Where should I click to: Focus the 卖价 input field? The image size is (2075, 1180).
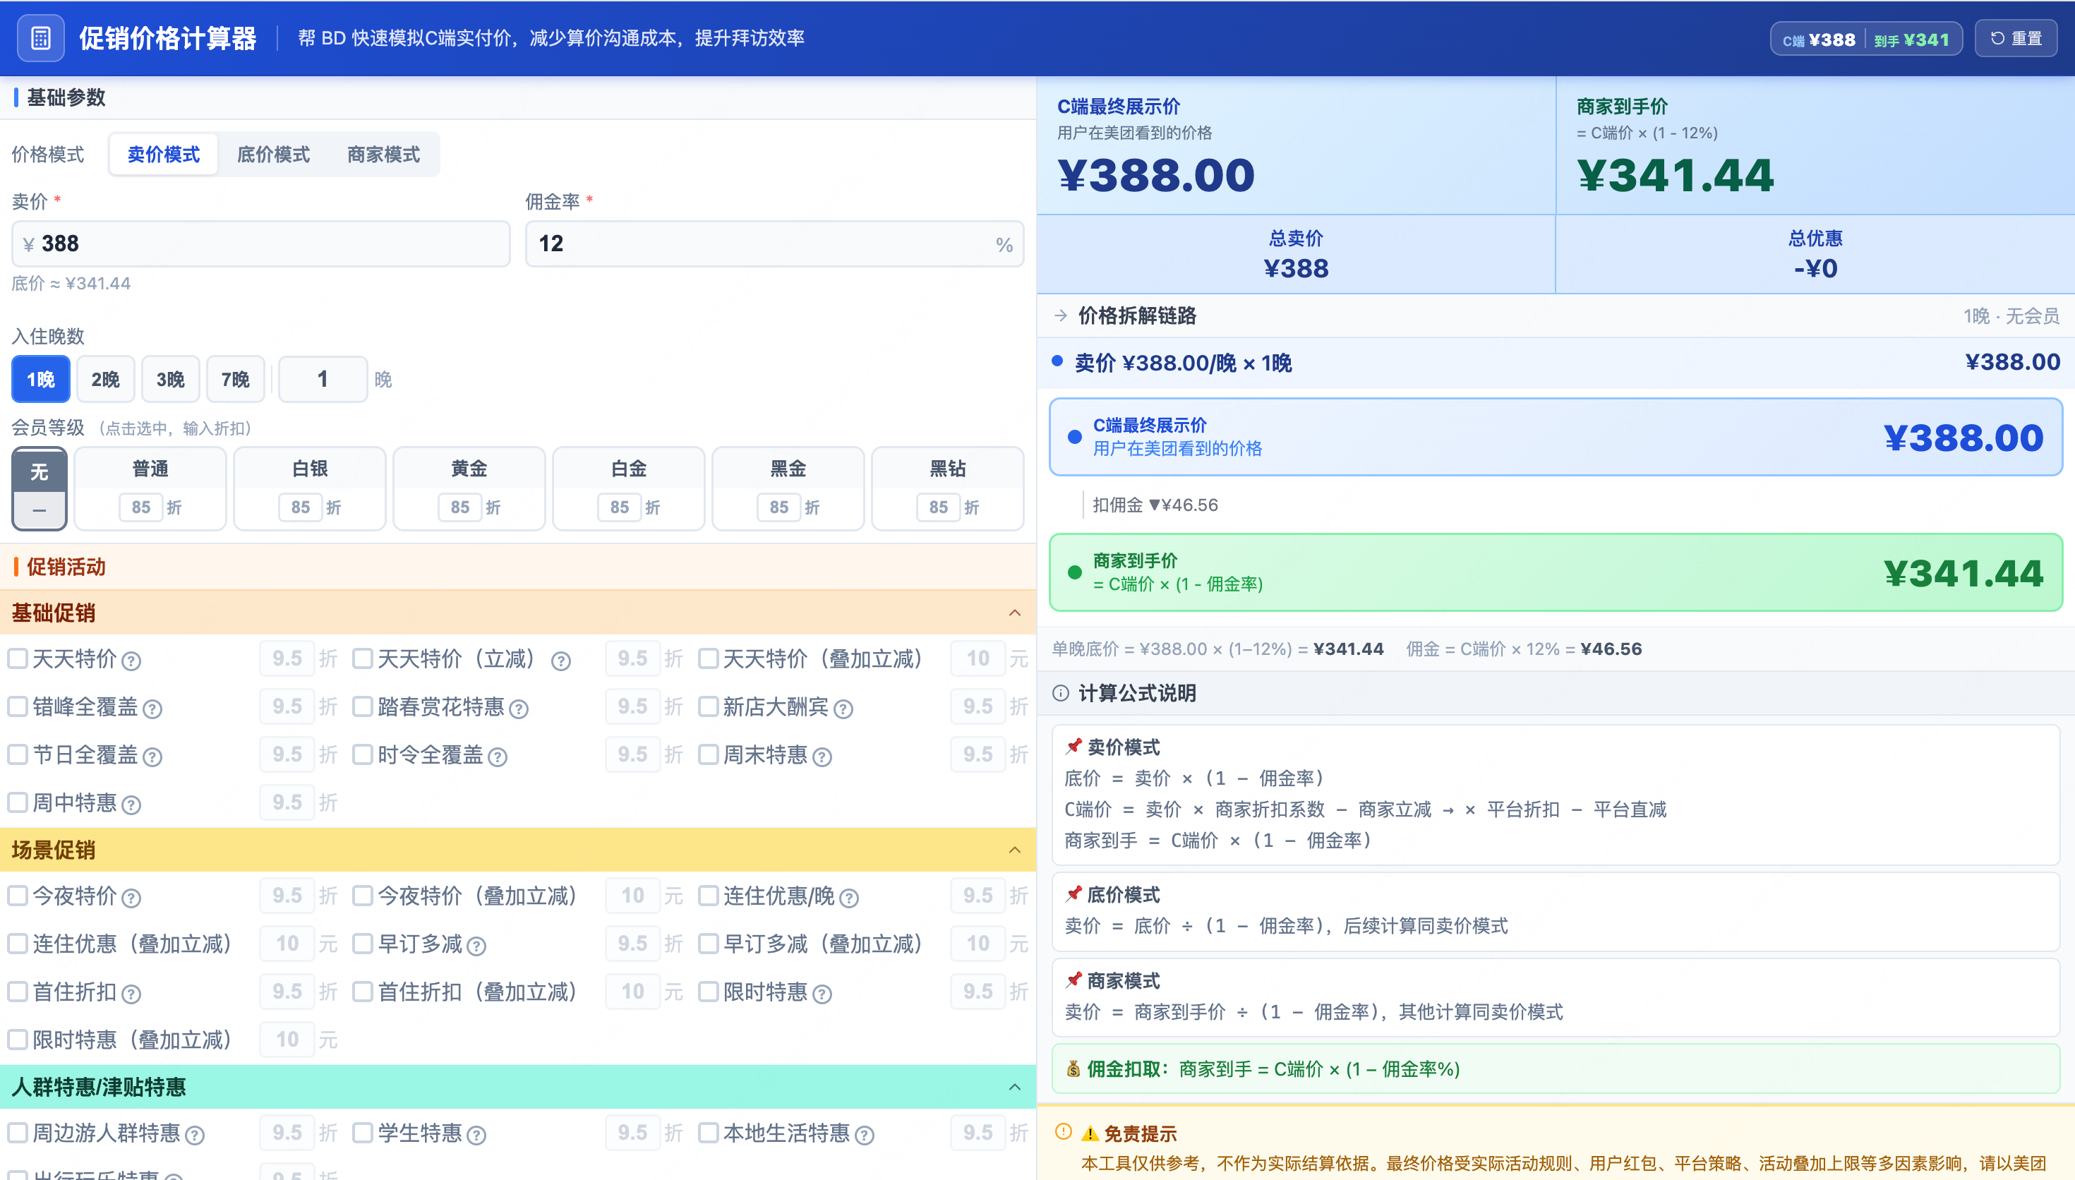[261, 243]
